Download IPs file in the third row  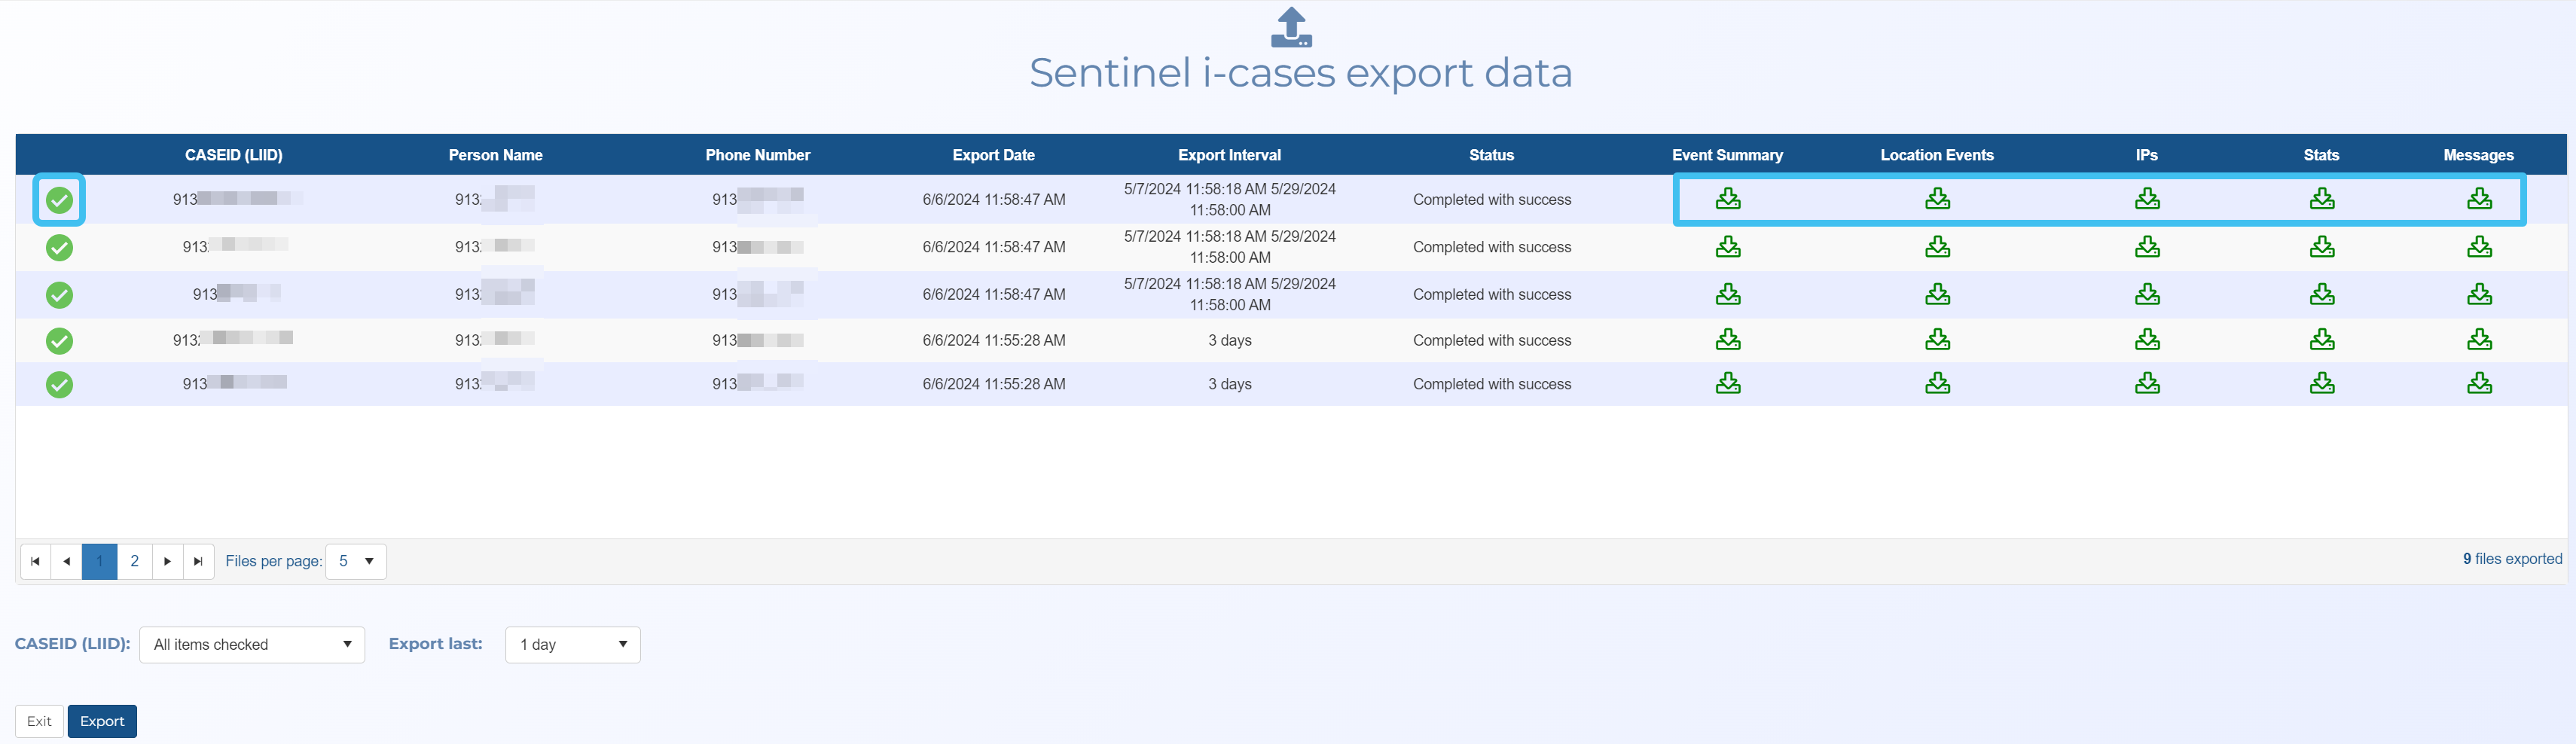(x=2146, y=294)
